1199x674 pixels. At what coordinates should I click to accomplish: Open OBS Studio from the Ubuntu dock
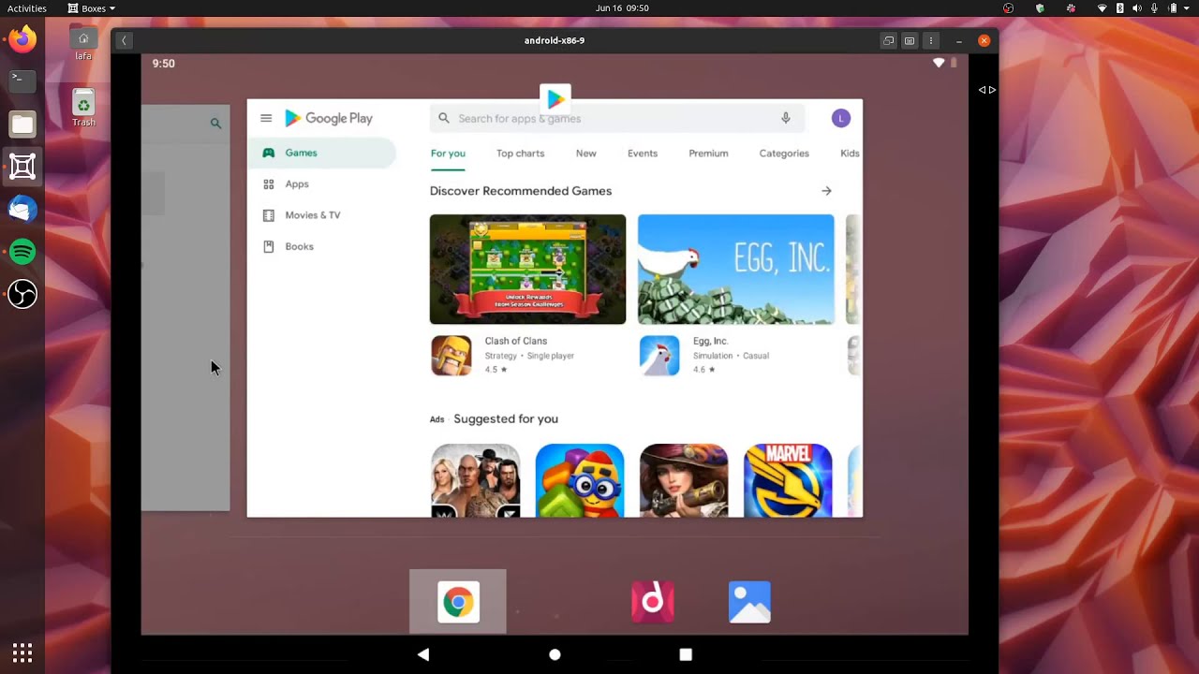22,295
